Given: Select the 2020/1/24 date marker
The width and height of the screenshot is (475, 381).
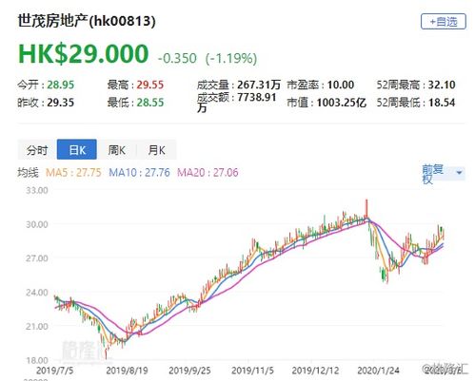Looking at the screenshot, I should pos(378,371).
